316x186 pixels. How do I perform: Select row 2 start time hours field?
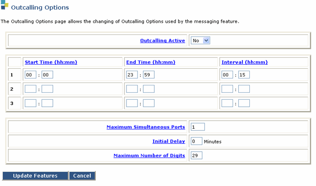[x=30, y=89]
